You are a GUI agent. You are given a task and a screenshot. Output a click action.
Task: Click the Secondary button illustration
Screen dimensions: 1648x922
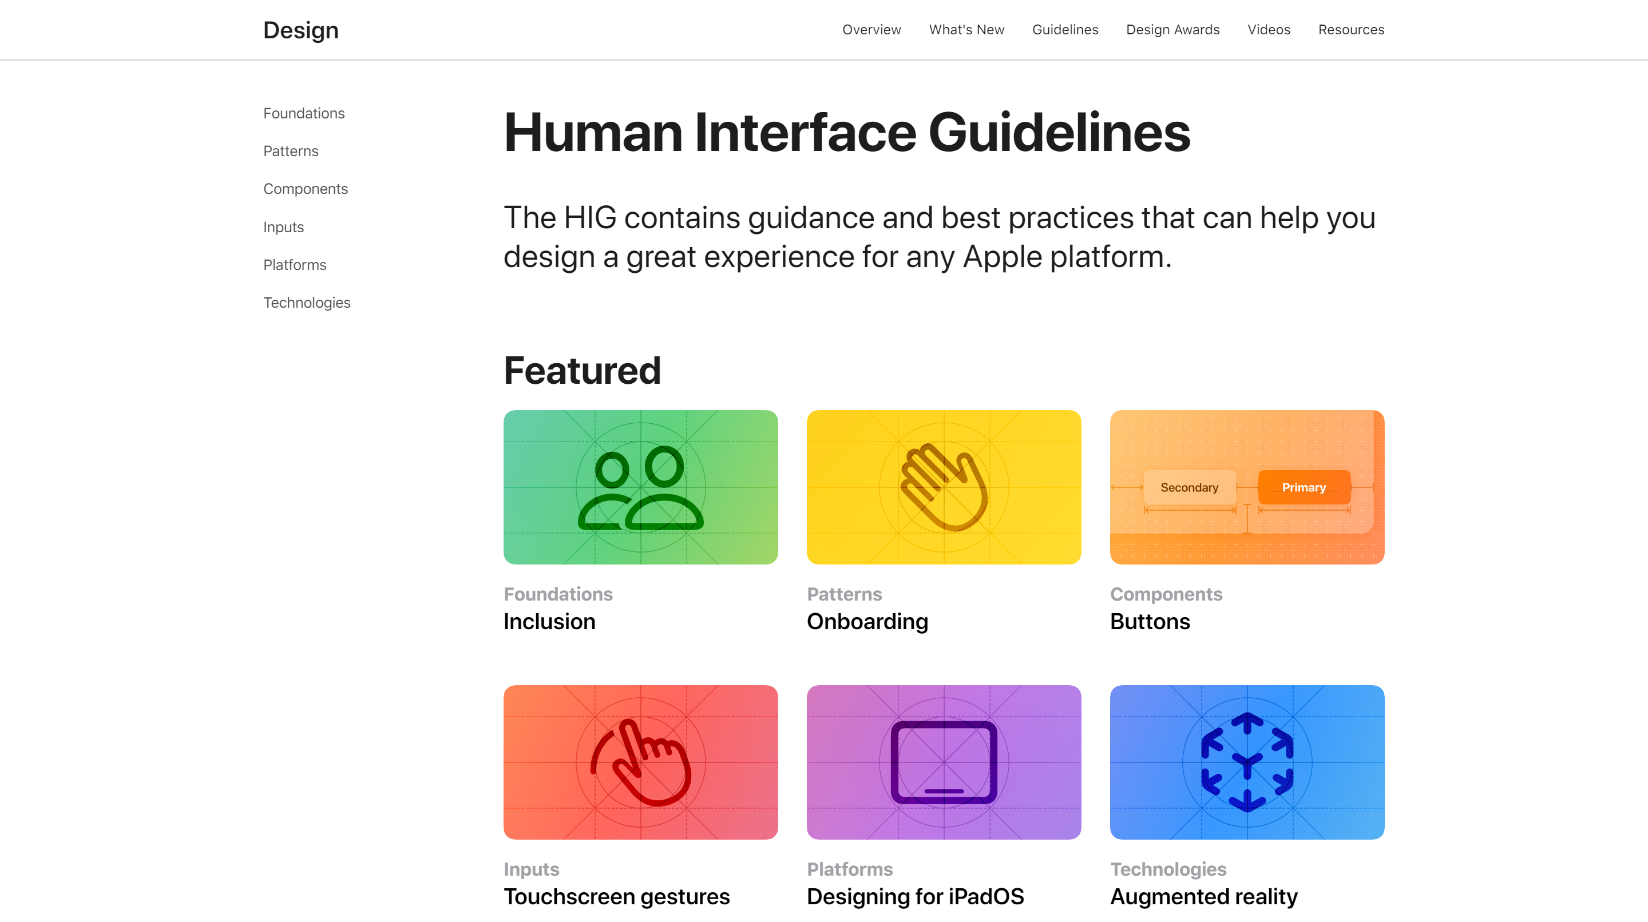coord(1189,487)
